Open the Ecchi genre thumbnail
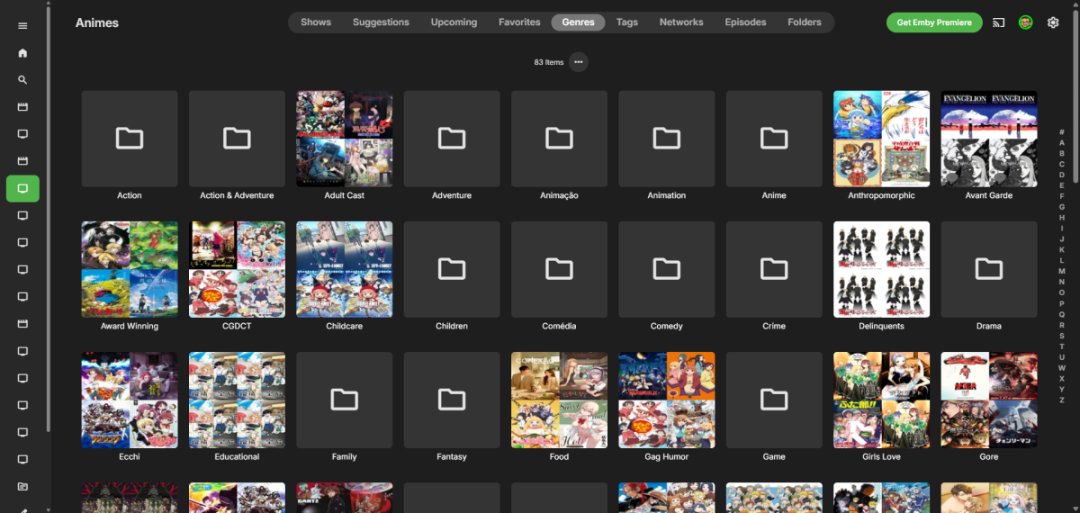Image resolution: width=1080 pixels, height=513 pixels. coord(130,400)
